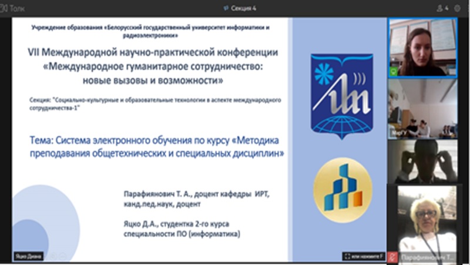Screen dimensions: 470x265
Task: Click the blue BSUIR shield emblem on slide
Action: [342, 96]
